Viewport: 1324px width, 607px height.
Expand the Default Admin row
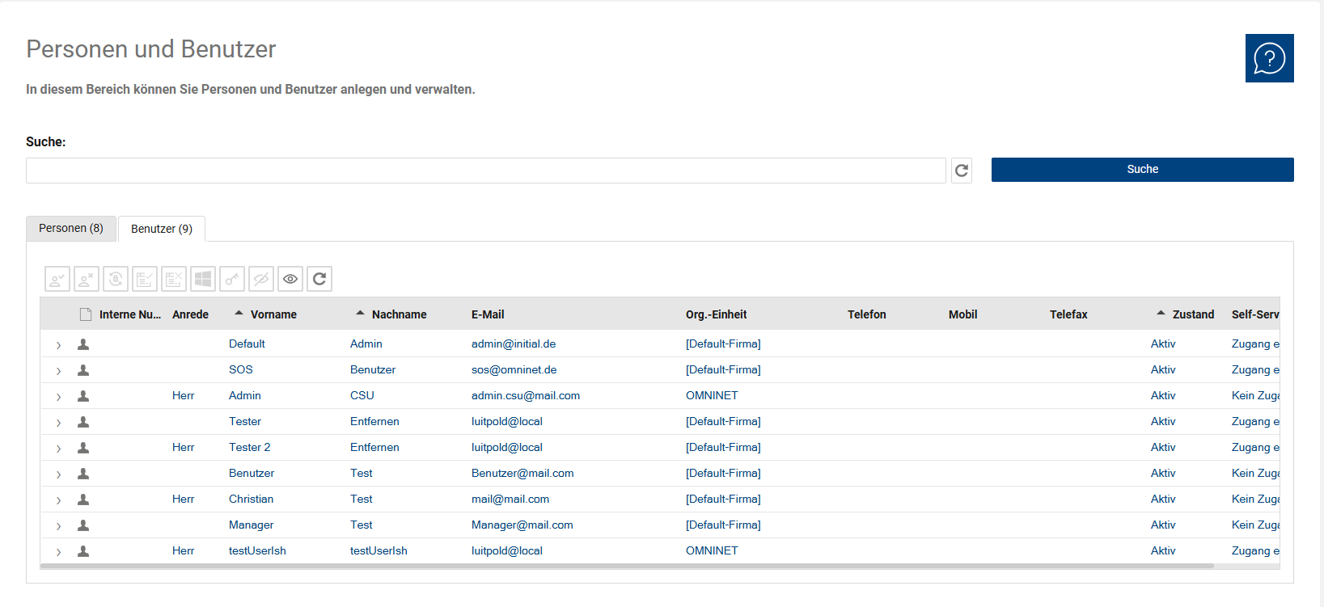click(58, 345)
